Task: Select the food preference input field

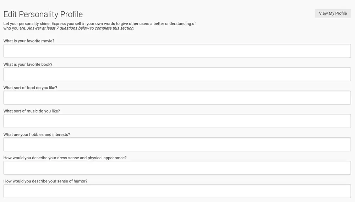Action: click(177, 98)
